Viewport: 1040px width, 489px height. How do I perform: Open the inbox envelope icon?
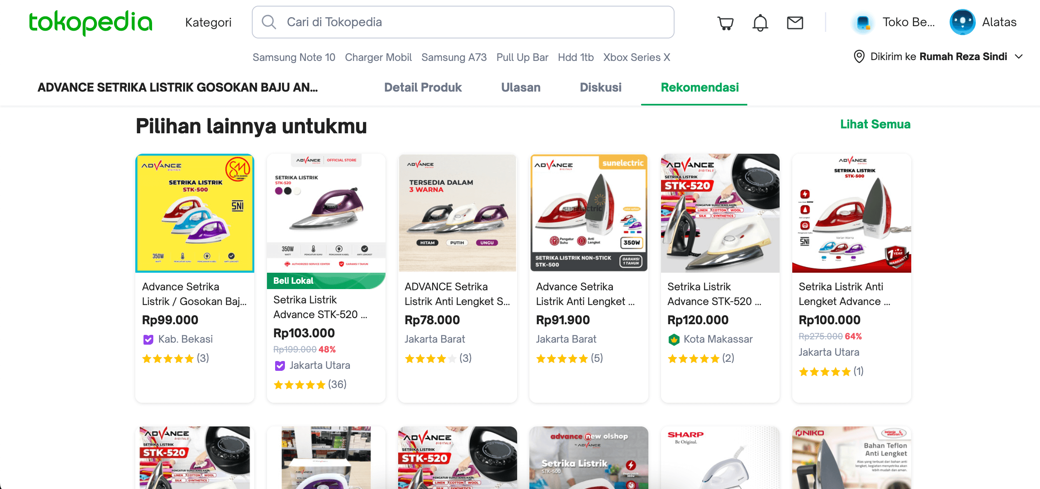coord(795,23)
